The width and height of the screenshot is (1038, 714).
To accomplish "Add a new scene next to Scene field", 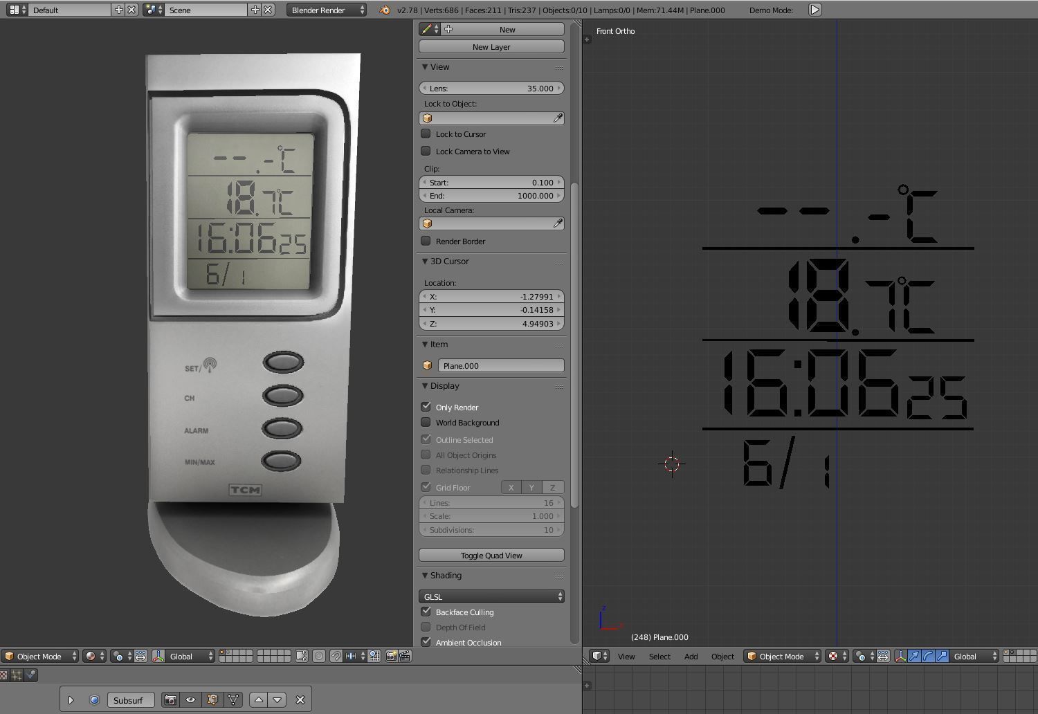I will [x=255, y=10].
